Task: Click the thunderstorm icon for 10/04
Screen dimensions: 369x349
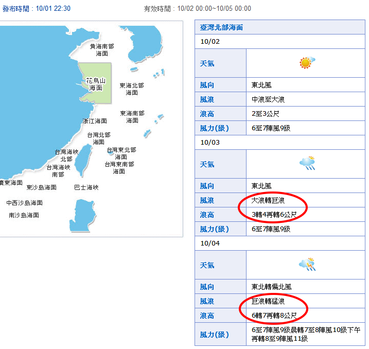Action: [x=307, y=264]
